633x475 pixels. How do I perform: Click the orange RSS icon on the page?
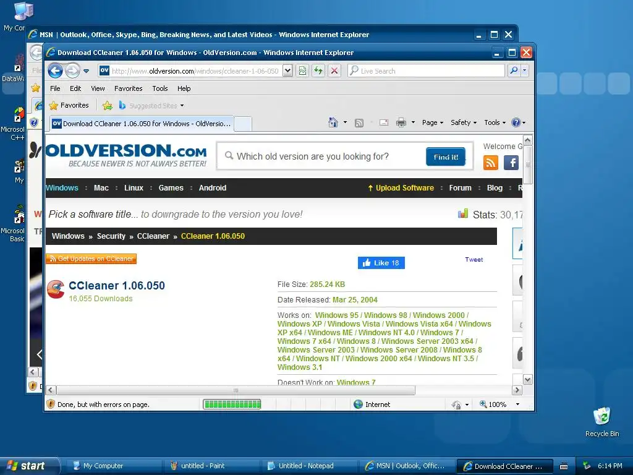[x=490, y=163]
